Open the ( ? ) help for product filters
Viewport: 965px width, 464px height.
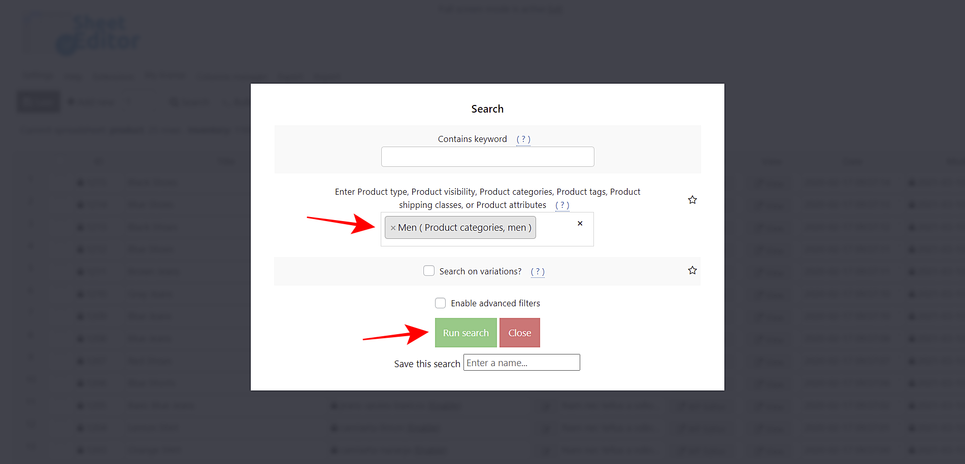click(562, 205)
